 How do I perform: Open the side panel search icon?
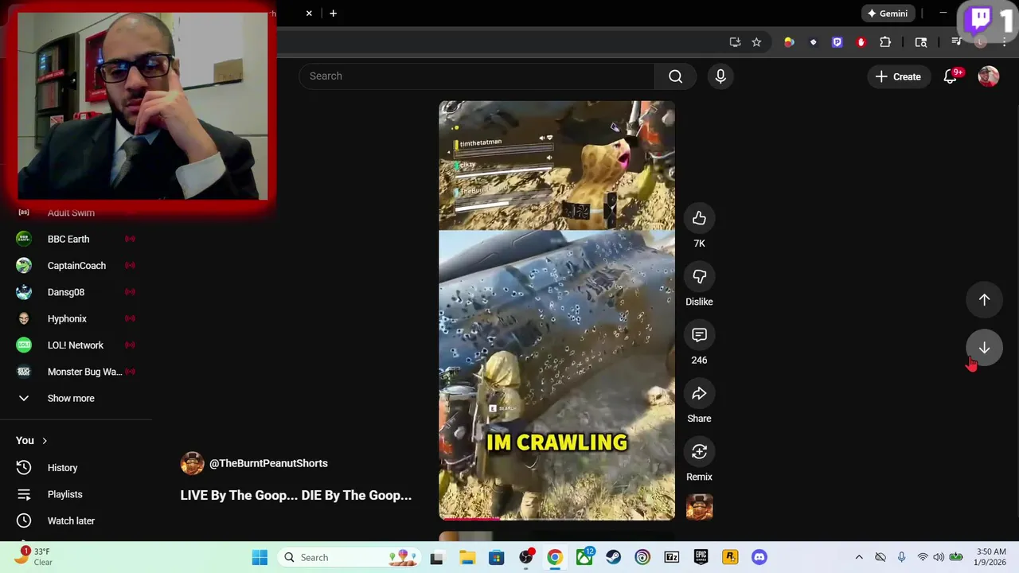pos(921,42)
